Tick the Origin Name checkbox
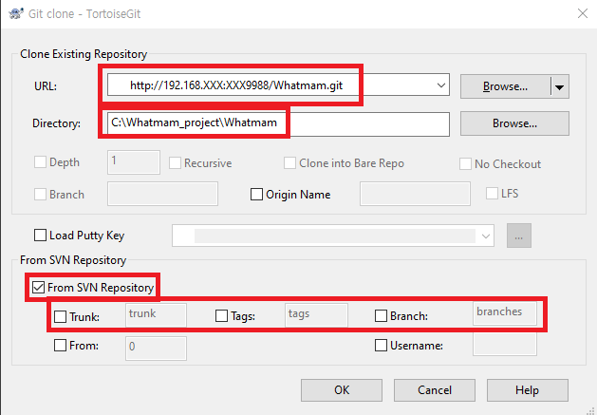The width and height of the screenshot is (597, 415). pyautogui.click(x=256, y=194)
